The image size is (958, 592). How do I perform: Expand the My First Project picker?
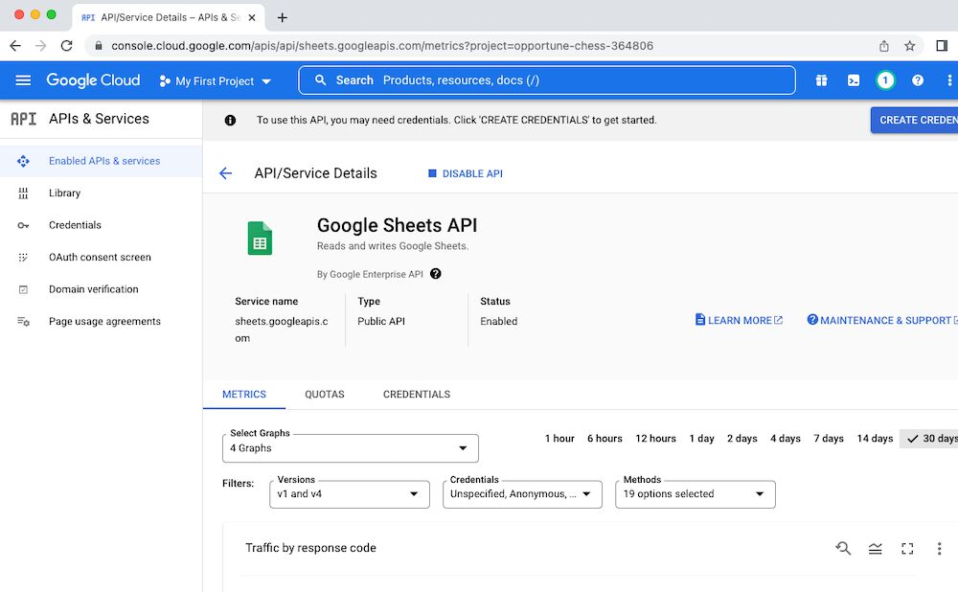[x=216, y=80]
